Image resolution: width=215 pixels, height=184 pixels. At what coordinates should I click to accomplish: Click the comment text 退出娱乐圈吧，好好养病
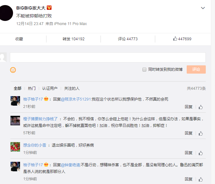(73, 145)
